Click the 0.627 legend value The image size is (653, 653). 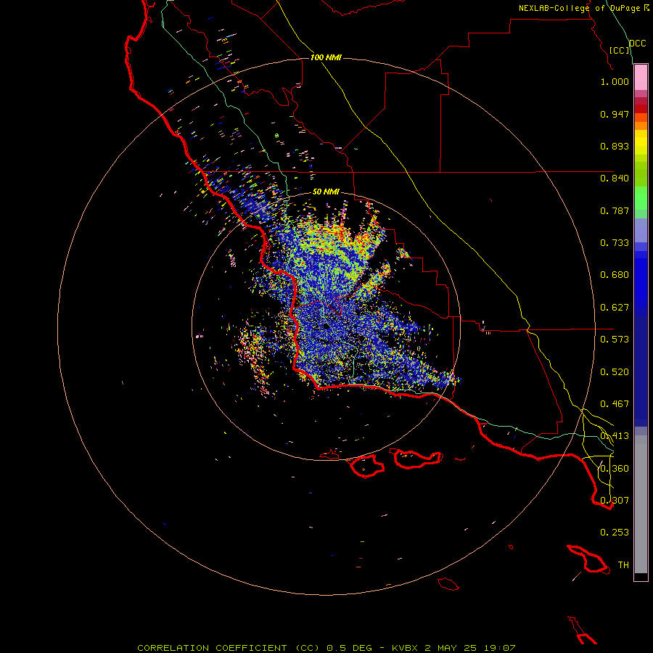click(615, 308)
